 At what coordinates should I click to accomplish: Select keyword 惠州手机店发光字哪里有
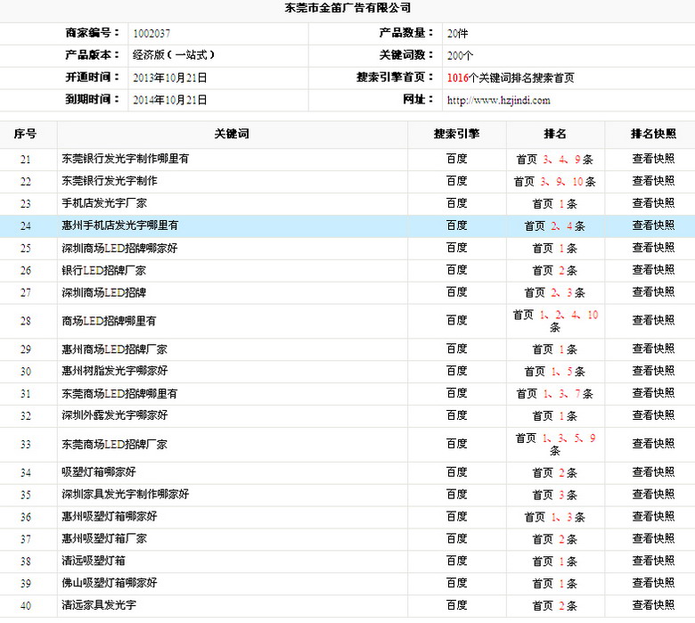(x=119, y=225)
